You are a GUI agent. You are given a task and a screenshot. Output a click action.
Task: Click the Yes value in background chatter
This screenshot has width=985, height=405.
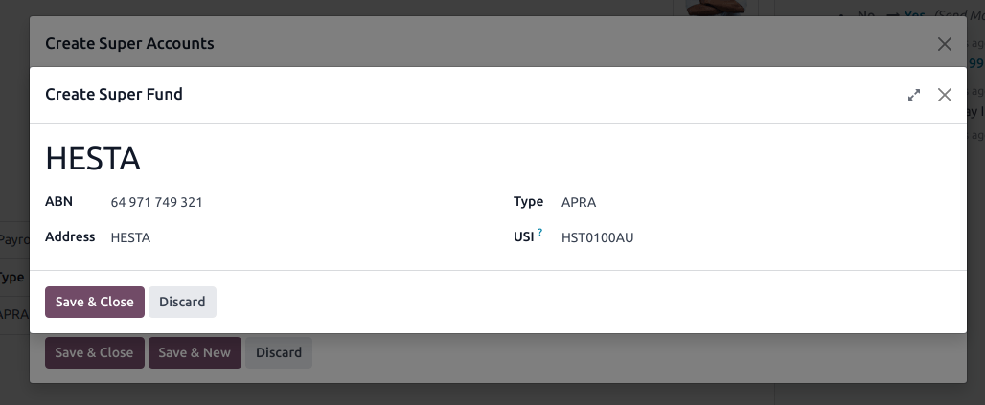[916, 15]
